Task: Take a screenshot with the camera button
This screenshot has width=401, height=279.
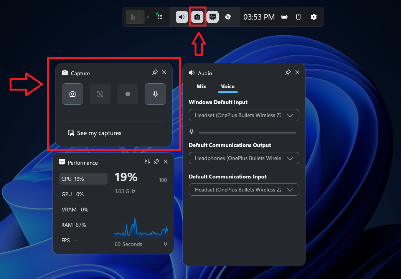Action: pos(73,94)
